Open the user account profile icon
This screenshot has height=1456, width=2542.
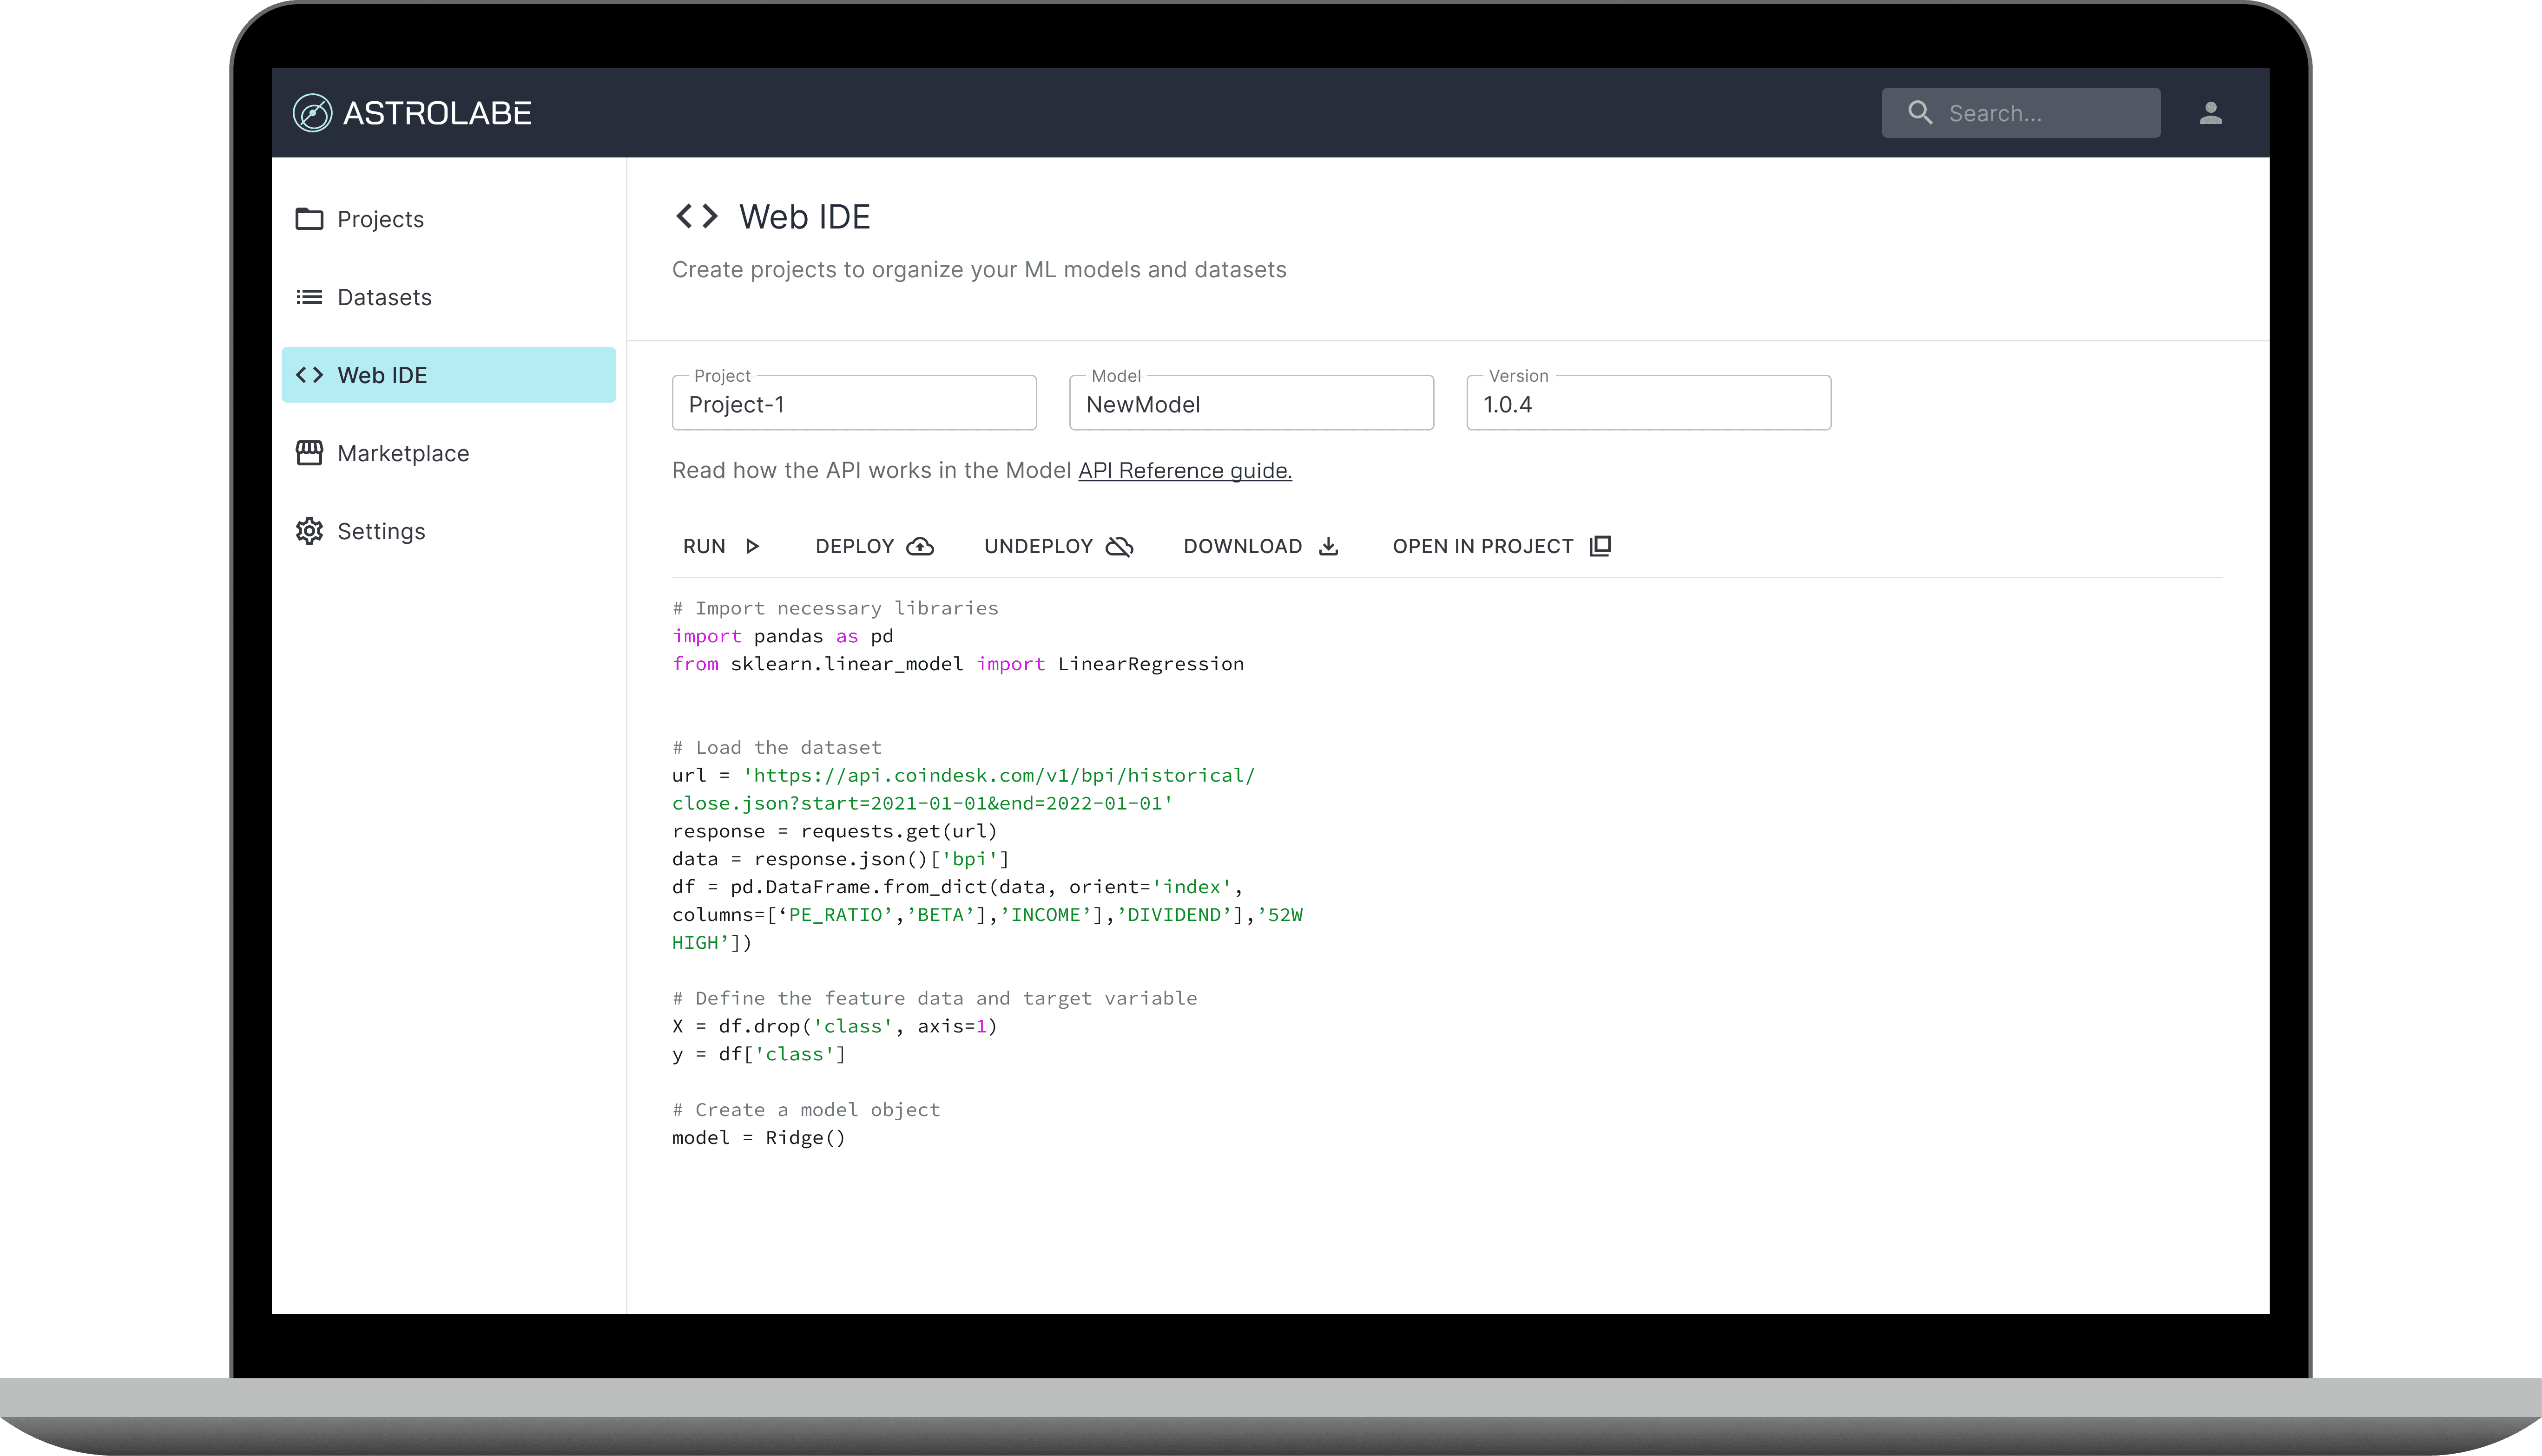2210,113
